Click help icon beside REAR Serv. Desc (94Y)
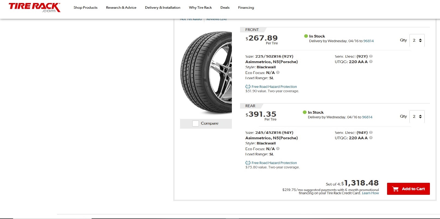The width and height of the screenshot is (440, 219). pyautogui.click(x=371, y=132)
